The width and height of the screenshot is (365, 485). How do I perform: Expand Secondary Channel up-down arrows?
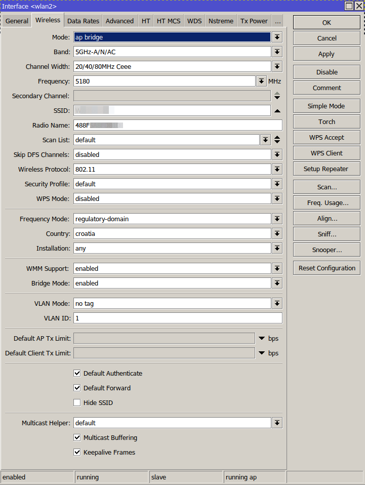pyautogui.click(x=277, y=96)
